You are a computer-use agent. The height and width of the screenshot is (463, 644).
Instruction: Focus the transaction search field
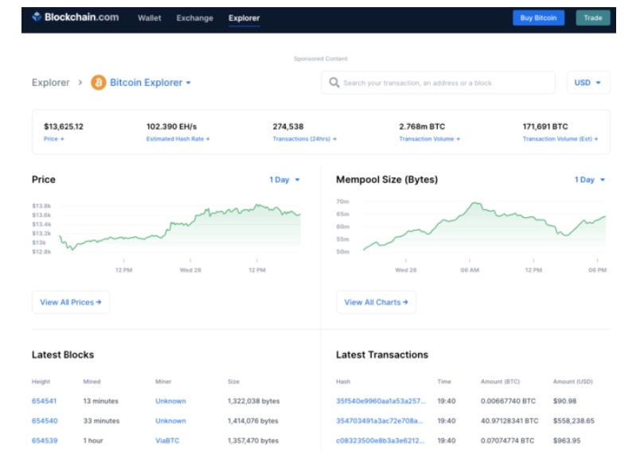tap(438, 83)
